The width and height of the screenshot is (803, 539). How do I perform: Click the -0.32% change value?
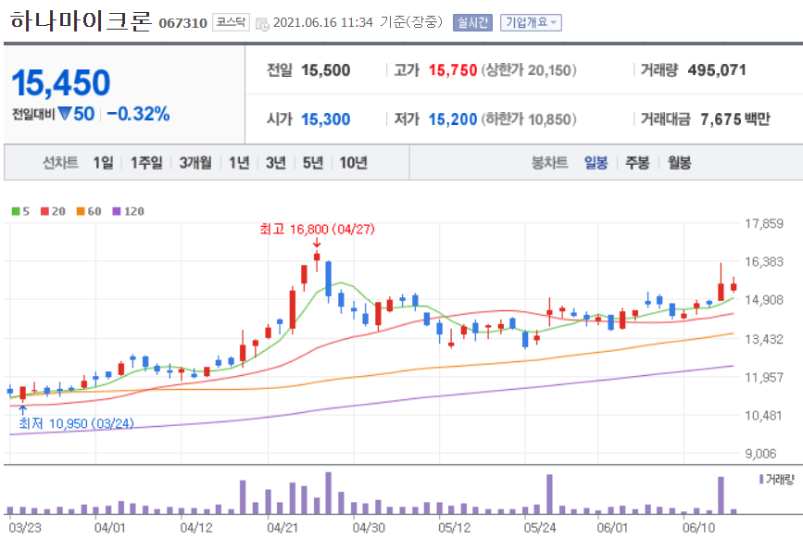tap(138, 114)
